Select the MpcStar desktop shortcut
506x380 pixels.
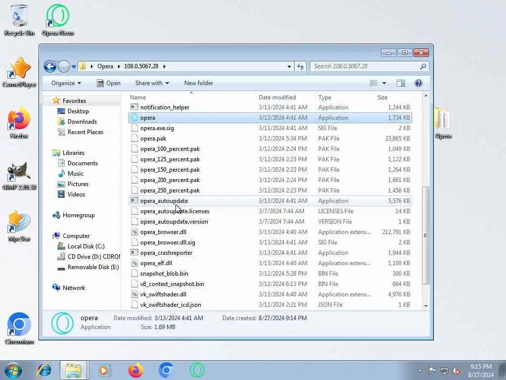(x=19, y=226)
